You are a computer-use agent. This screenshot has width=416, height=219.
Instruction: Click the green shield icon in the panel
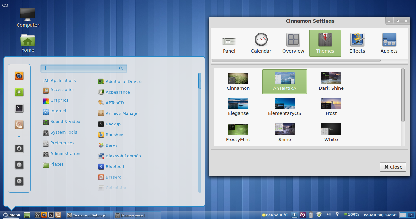tap(319, 215)
